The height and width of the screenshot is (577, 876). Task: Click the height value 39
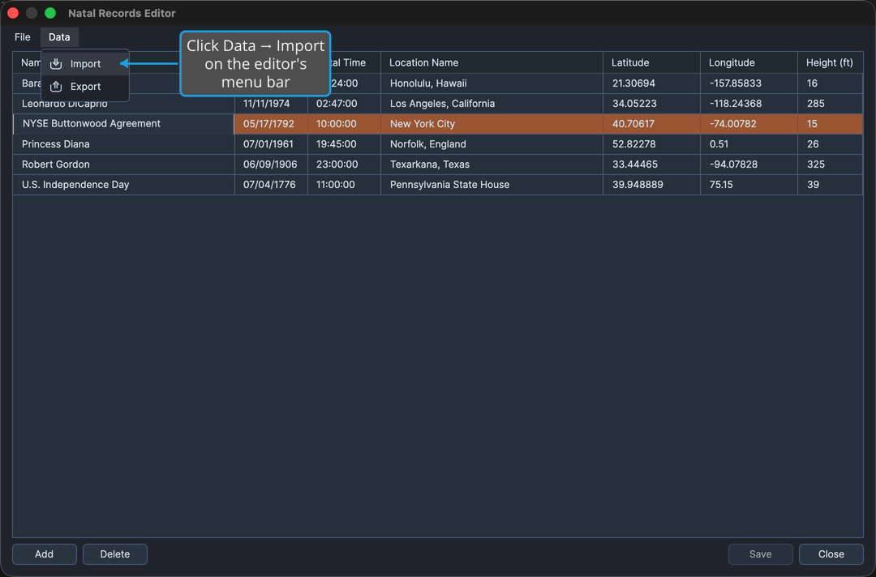[x=831, y=185]
